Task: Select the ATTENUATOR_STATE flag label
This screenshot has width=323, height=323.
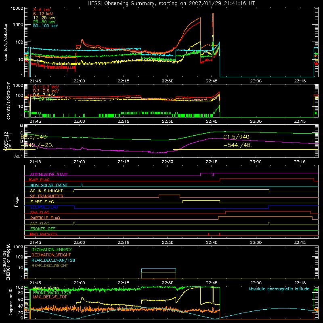Action: pyautogui.click(x=49, y=174)
